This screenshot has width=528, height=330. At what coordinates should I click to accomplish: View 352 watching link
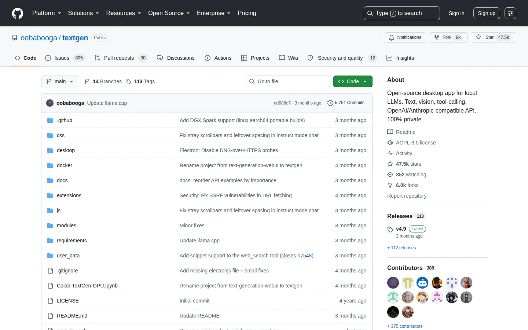tap(407, 175)
